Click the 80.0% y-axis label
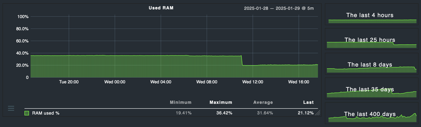The width and height of the screenshot is (421, 127). (x=22, y=29)
